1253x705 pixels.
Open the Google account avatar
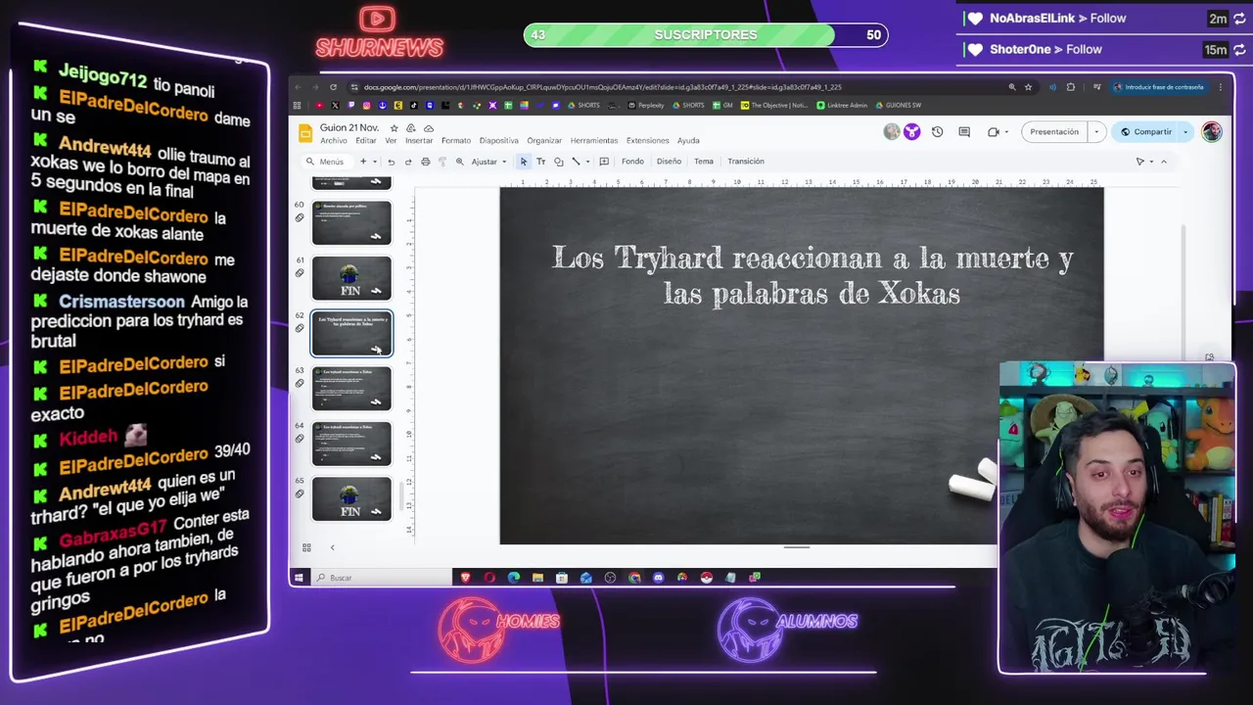1212,132
